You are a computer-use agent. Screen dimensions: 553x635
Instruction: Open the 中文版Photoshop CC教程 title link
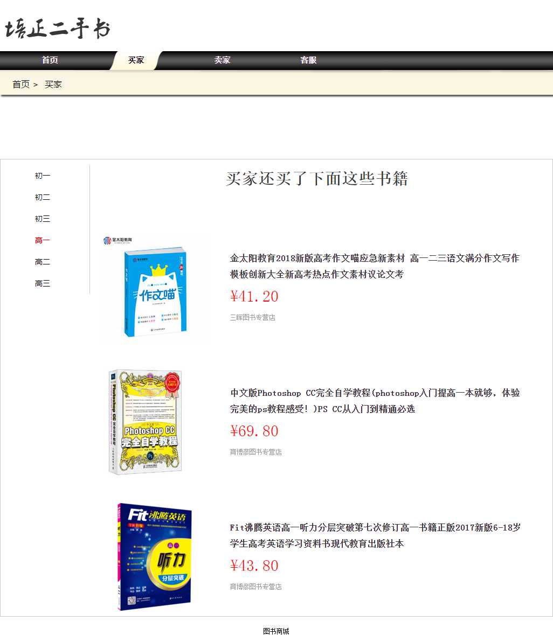coord(375,401)
